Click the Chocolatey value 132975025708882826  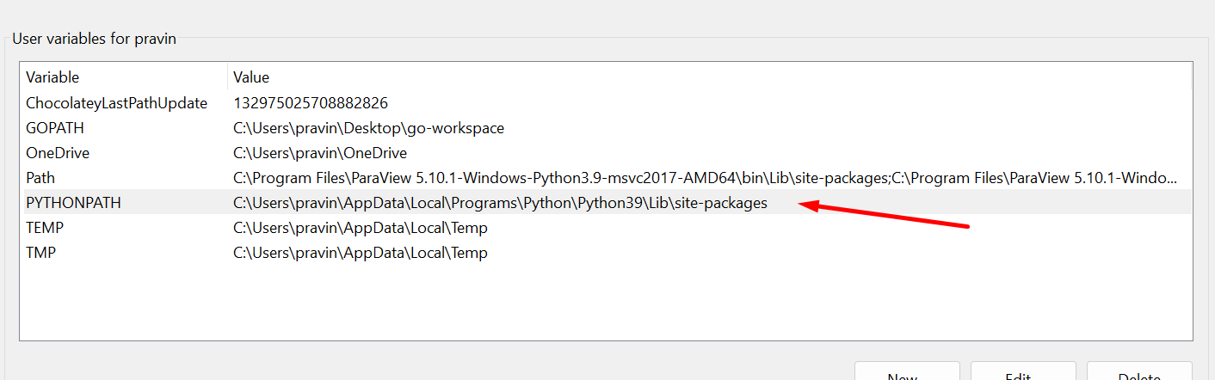[x=311, y=103]
